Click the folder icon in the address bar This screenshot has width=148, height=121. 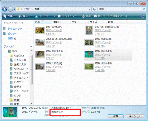click(x=18, y=9)
